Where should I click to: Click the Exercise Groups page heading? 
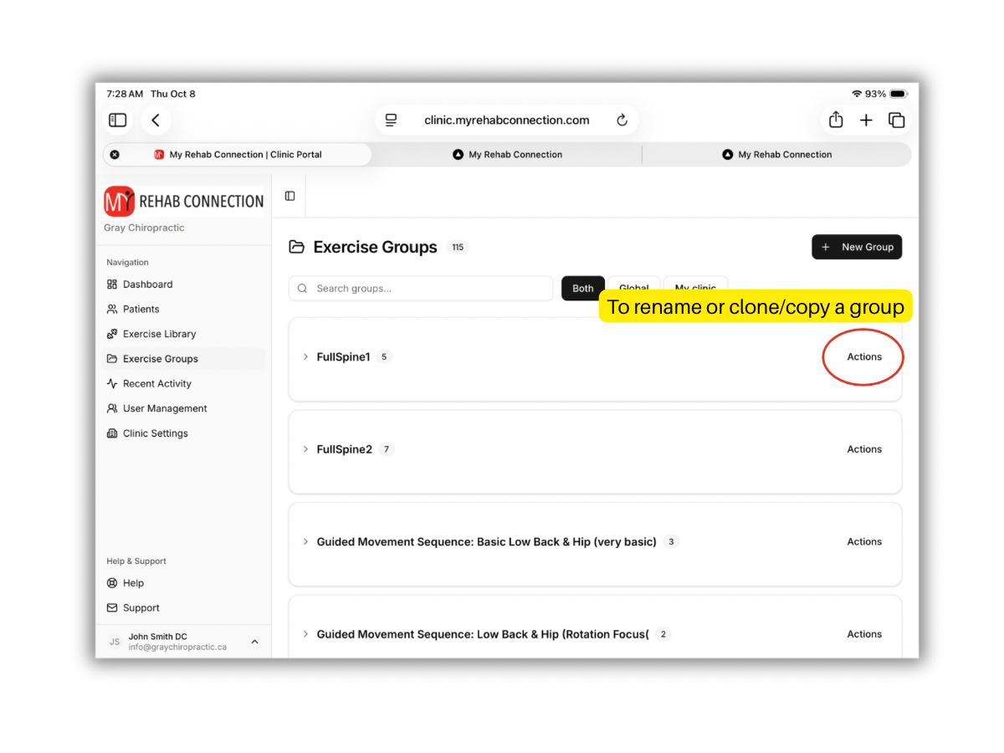[375, 247]
